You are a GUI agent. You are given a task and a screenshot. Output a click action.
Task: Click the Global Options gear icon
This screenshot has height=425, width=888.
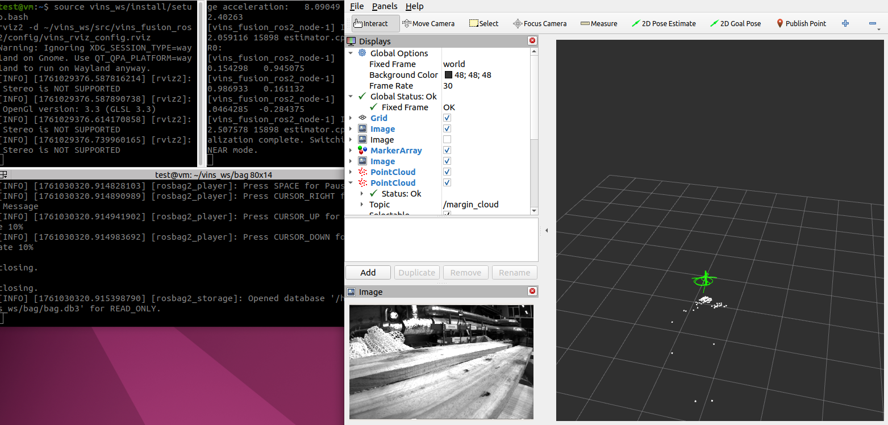pos(362,53)
